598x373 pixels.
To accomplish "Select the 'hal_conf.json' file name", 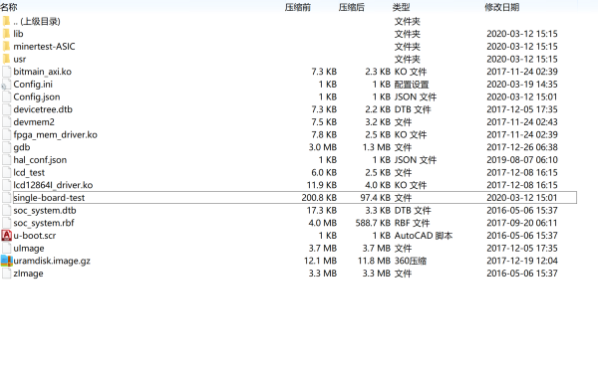I will [40, 159].
